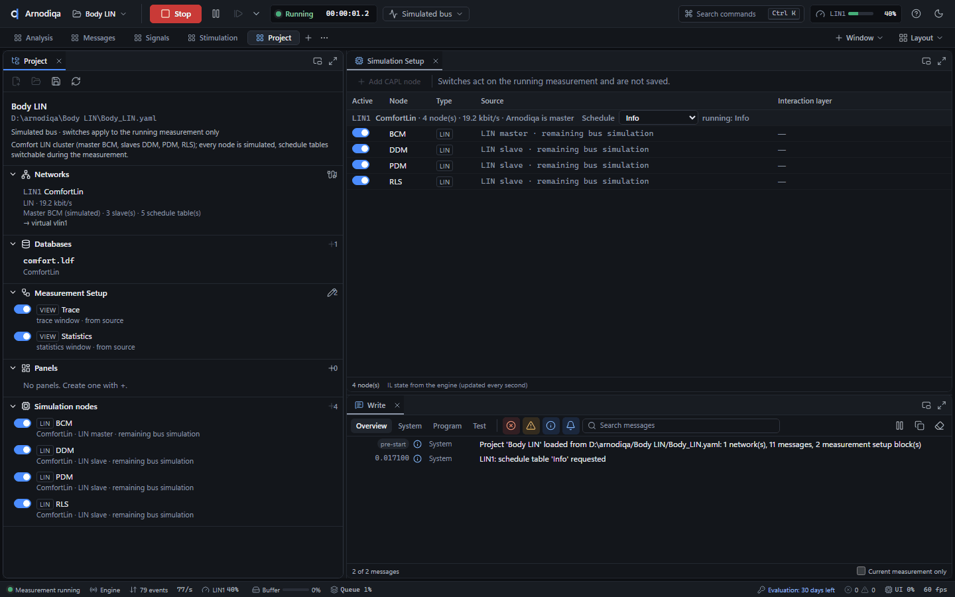Switch to the Signals tab
This screenshot has width=955, height=597.
(x=151, y=38)
